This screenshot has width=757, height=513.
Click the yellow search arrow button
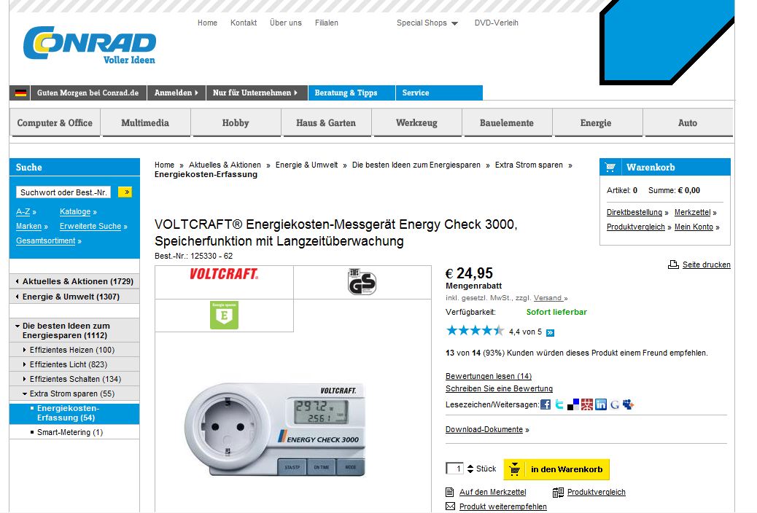click(x=125, y=192)
